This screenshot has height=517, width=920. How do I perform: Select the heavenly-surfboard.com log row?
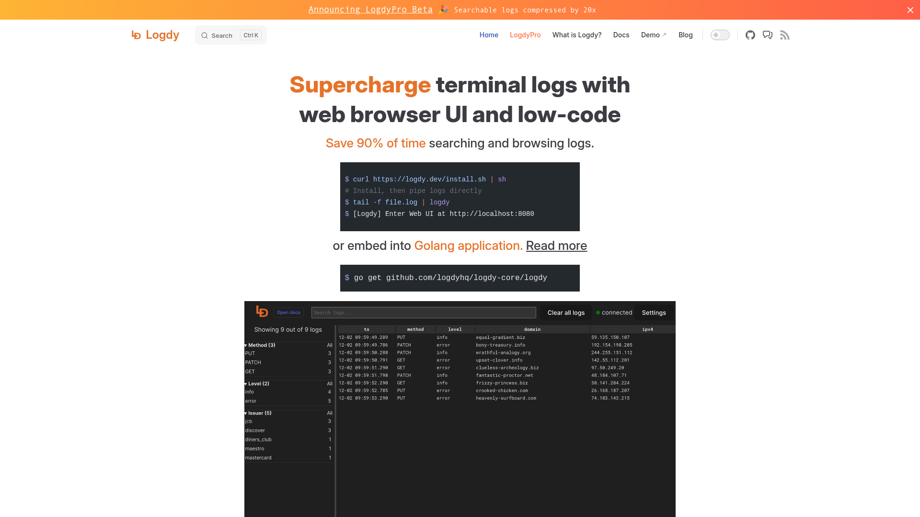pyautogui.click(x=506, y=398)
